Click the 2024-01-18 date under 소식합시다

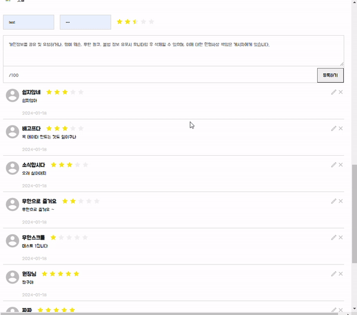pyautogui.click(x=35, y=186)
